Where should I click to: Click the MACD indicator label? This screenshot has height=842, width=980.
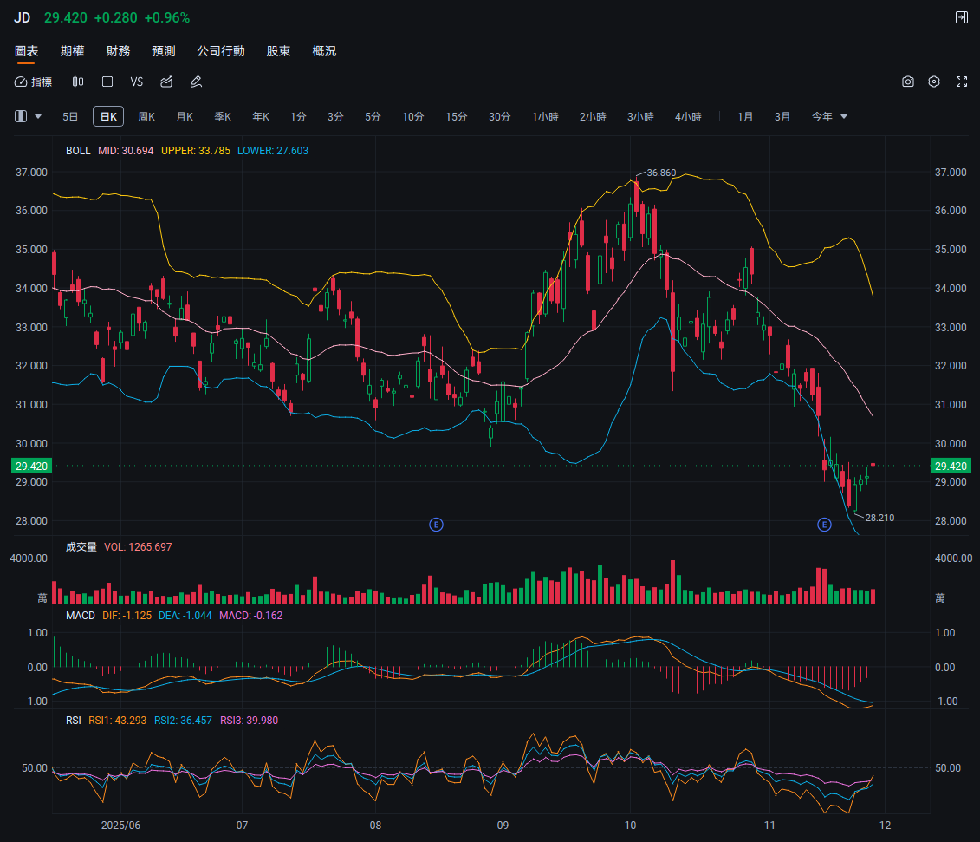coord(81,616)
